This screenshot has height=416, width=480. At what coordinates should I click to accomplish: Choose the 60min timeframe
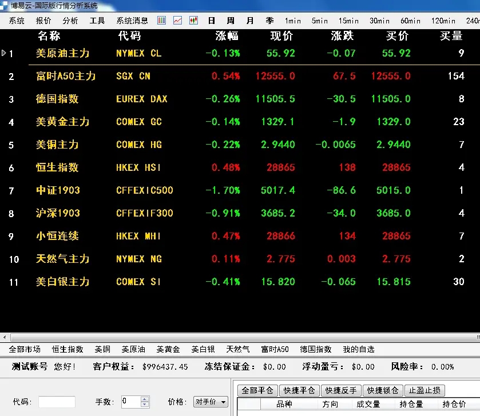411,21
